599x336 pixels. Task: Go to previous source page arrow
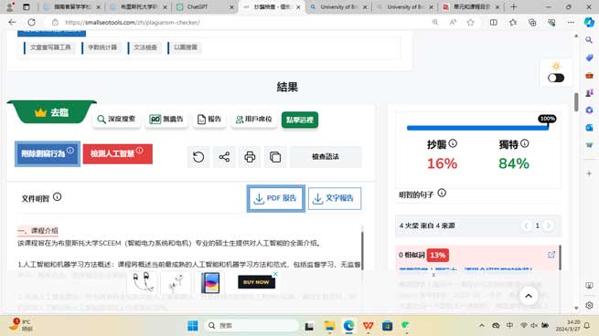[527, 226]
